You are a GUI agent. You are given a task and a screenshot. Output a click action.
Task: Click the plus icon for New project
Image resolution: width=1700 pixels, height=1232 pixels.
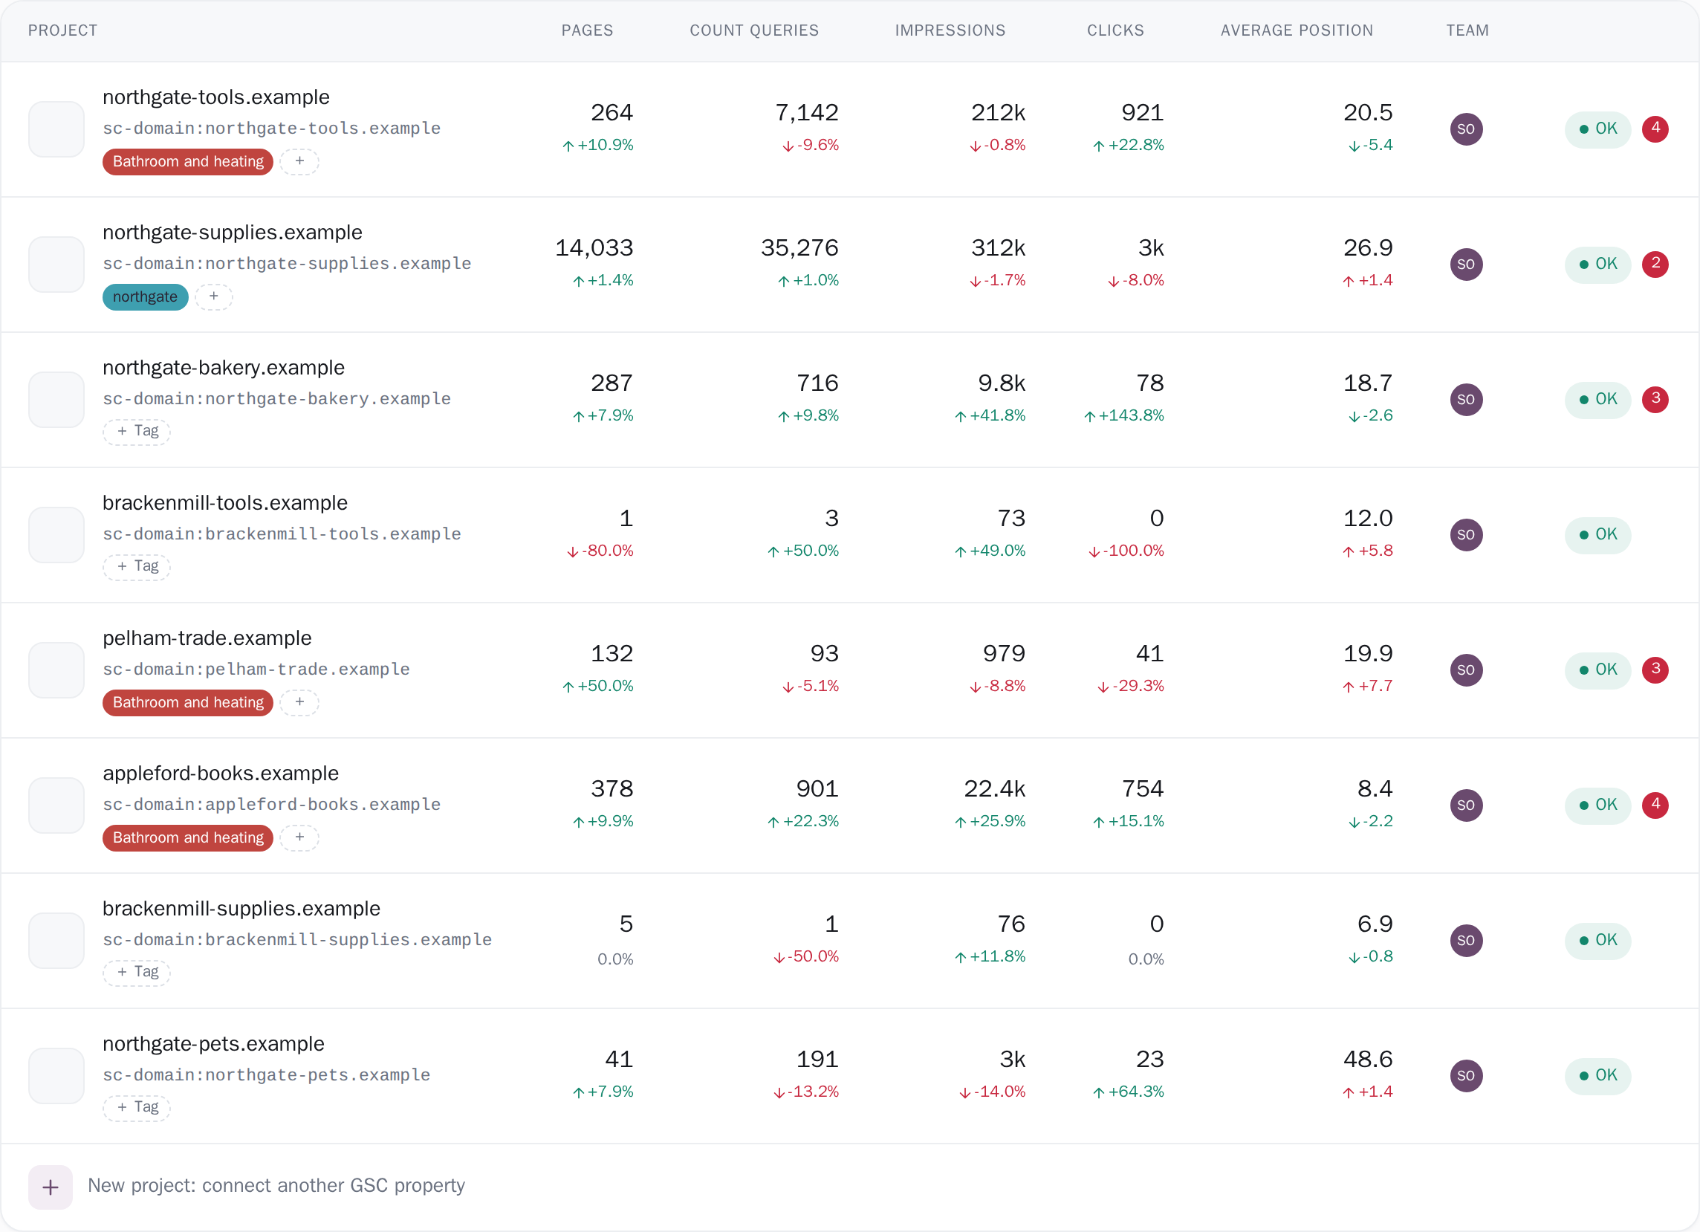51,1187
